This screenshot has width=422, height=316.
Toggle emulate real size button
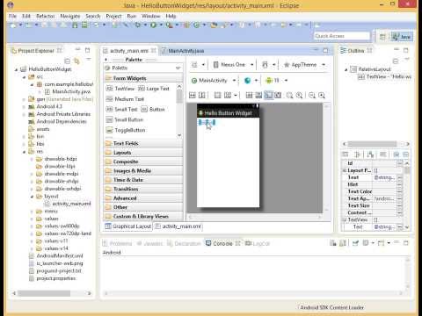278,95
